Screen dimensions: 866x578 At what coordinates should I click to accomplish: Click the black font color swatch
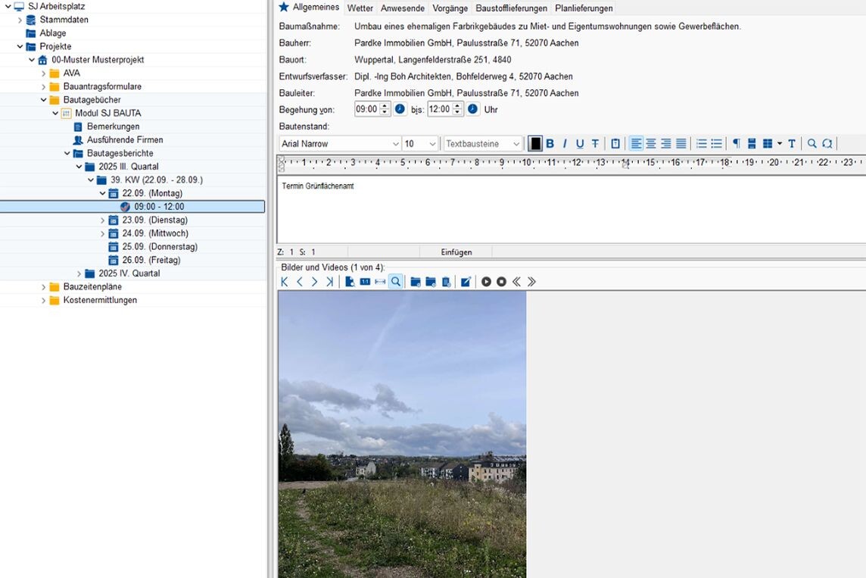pos(535,144)
